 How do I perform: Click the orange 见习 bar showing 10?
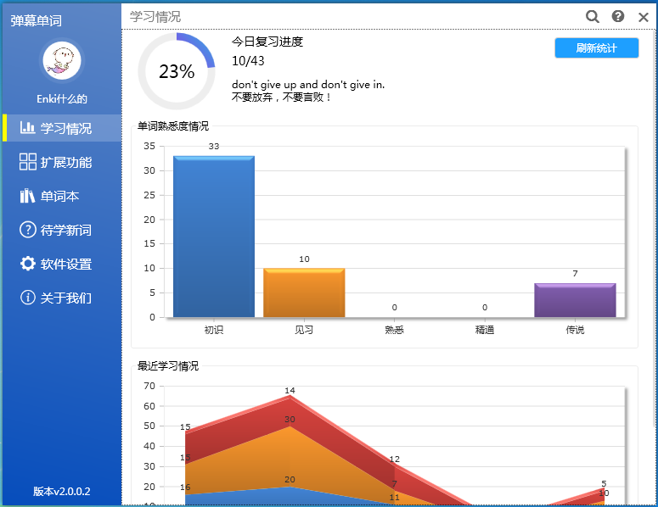coord(304,292)
